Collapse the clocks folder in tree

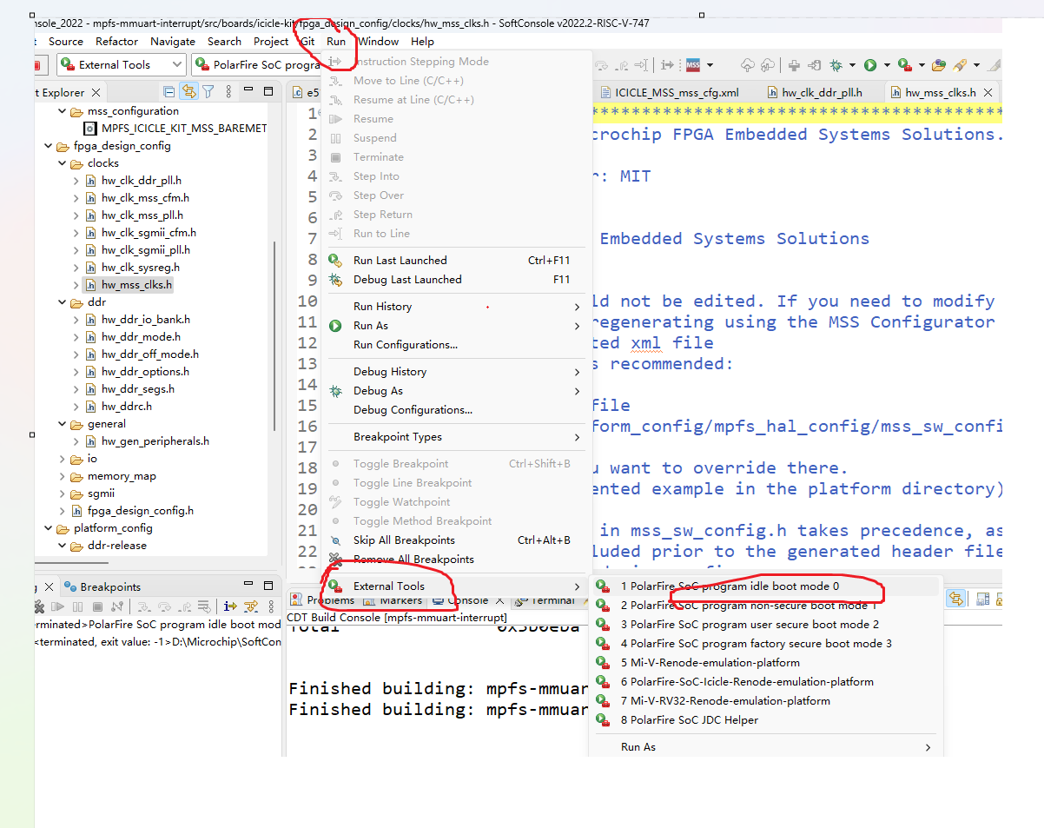coord(62,163)
